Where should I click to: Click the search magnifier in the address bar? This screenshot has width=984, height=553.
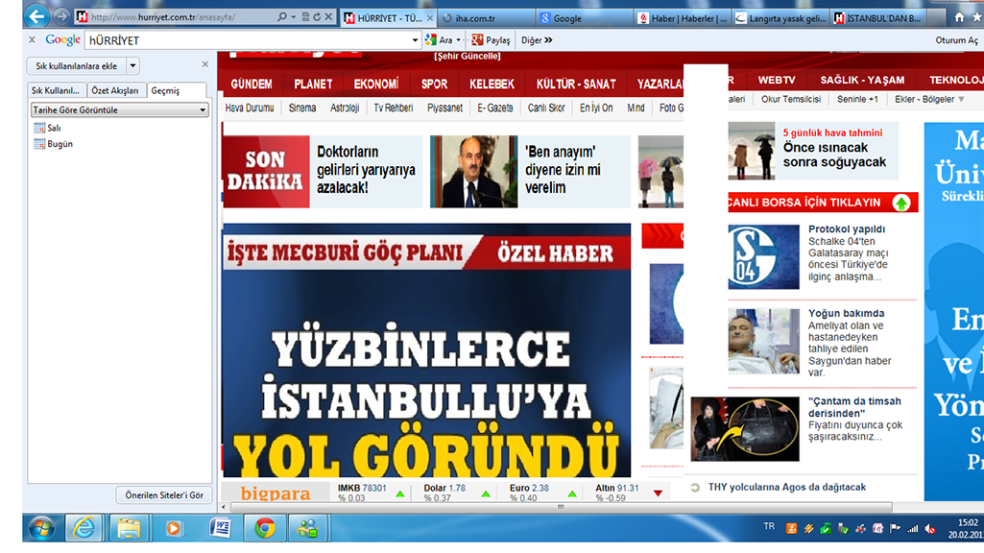point(282,17)
